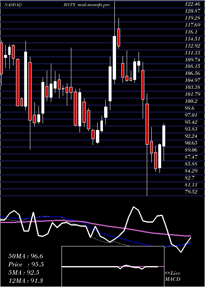The width and height of the screenshot is (205, 287).
Task: Click the 119.28 price axis label
Action: [x=192, y=18]
